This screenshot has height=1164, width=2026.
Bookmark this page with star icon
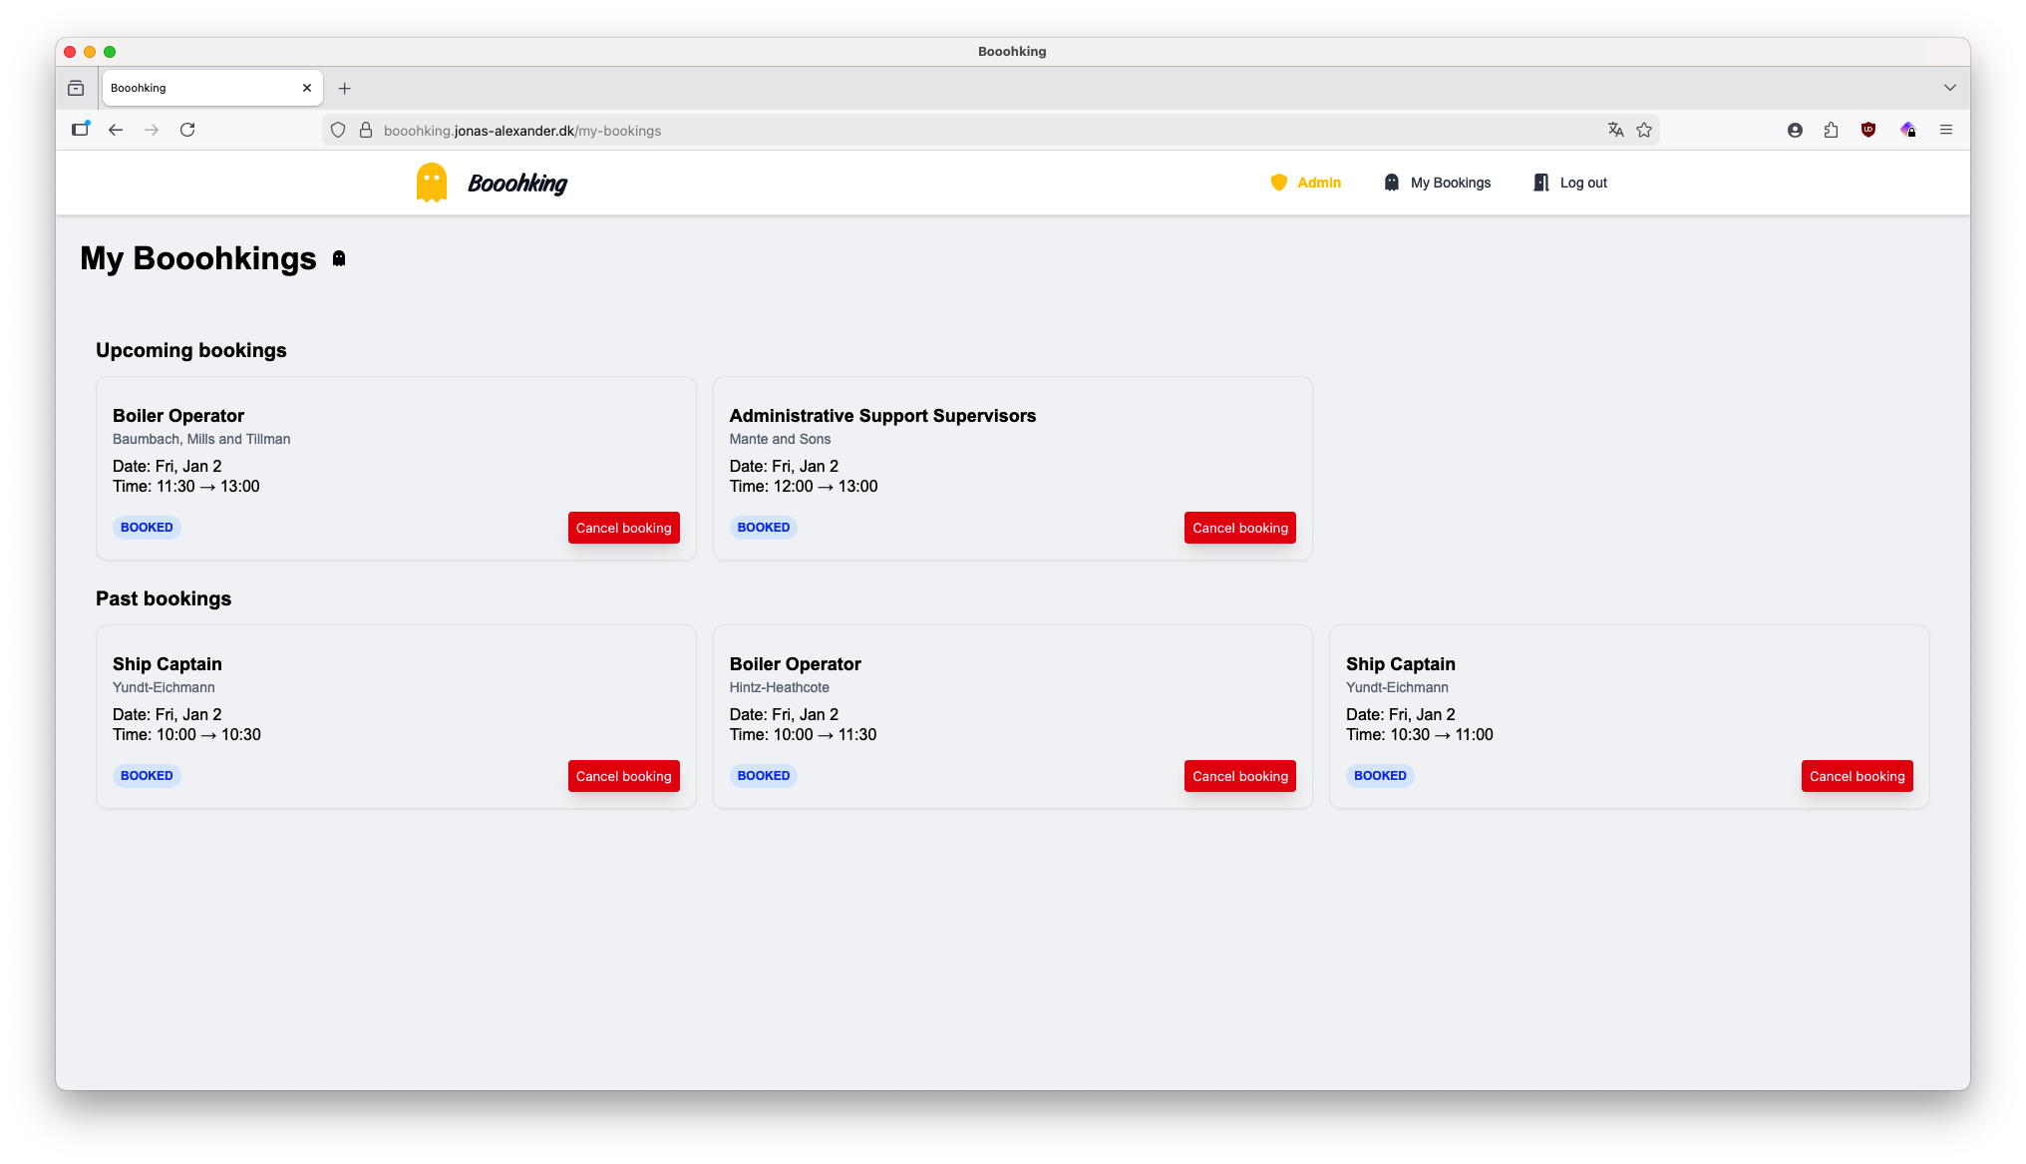(x=1644, y=130)
